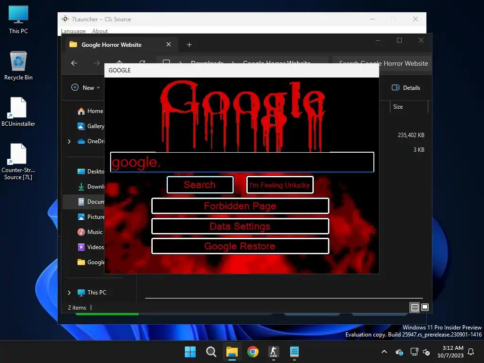
Task: Toggle the Details pane button
Action: click(x=406, y=87)
